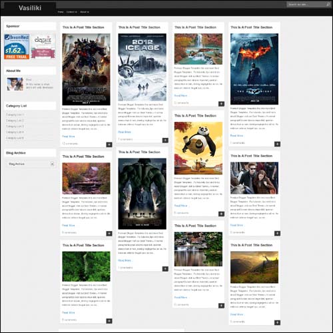Open plus icon on lake waterfall post
333x333 pixels.
coord(221,306)
